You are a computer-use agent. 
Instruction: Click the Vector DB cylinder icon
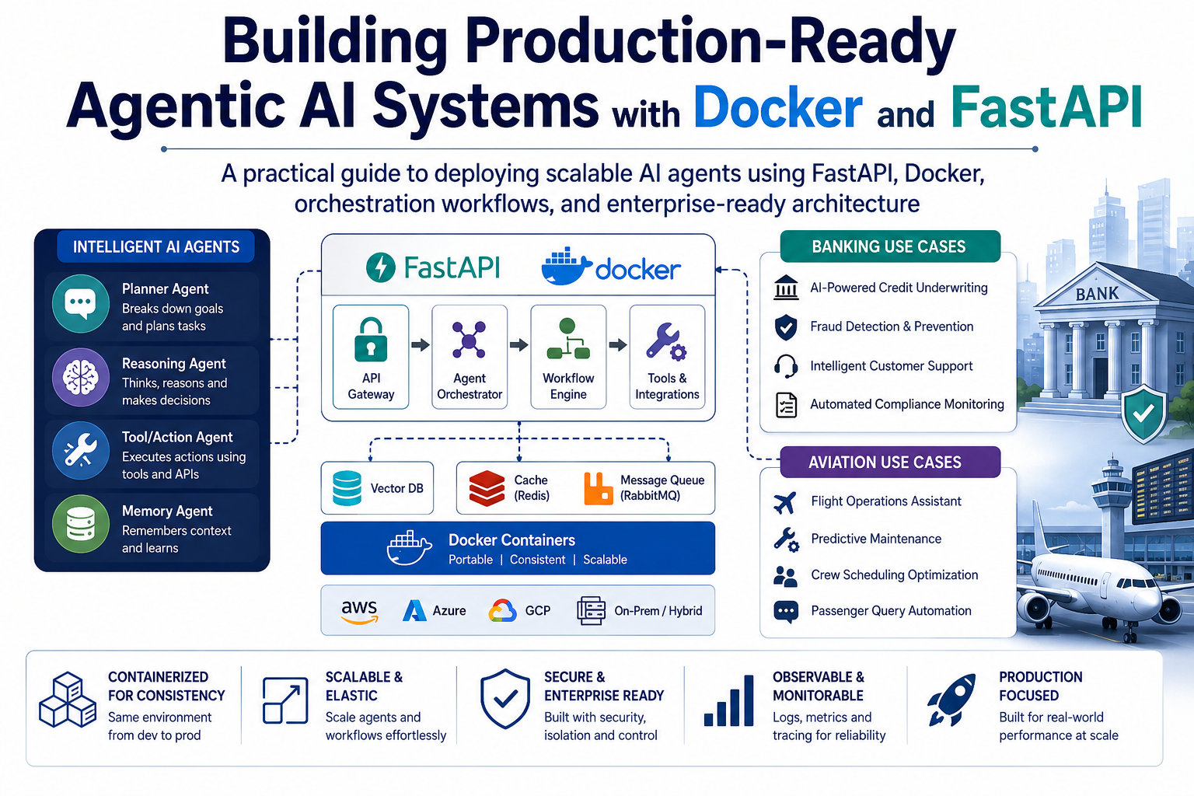[347, 488]
